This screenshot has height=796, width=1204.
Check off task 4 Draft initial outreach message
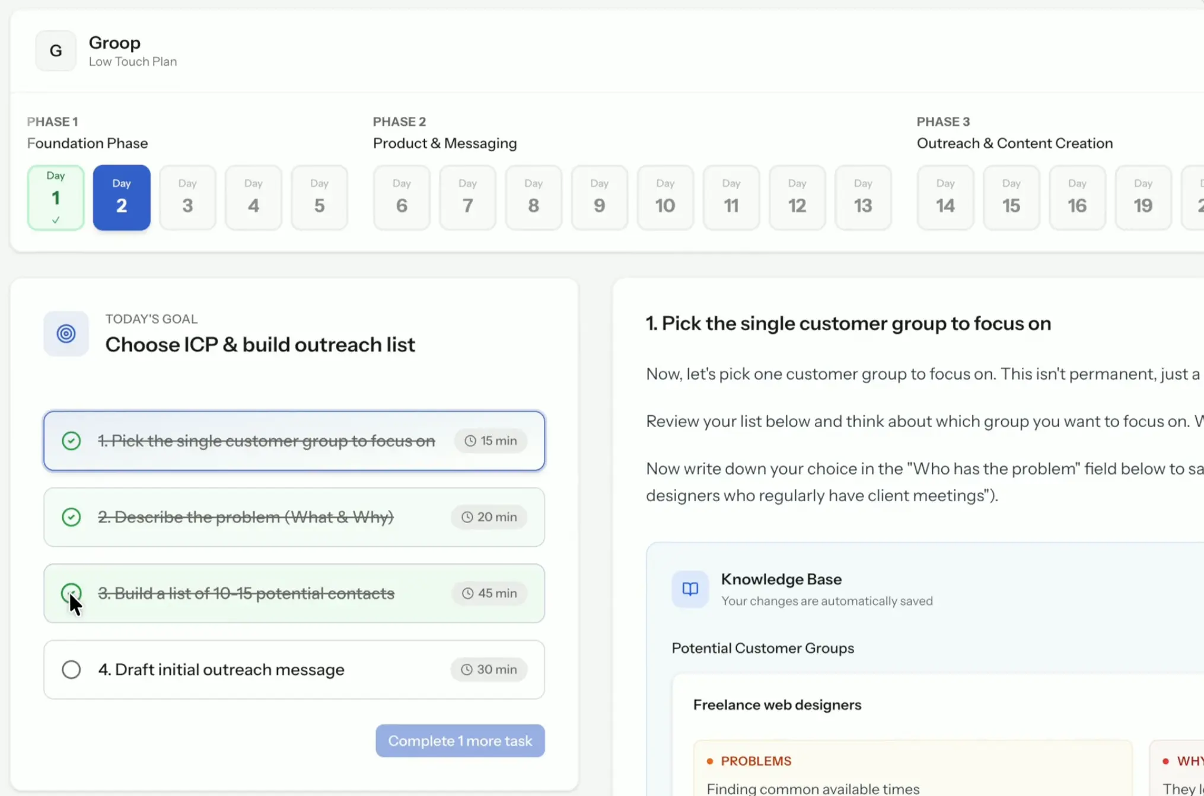point(71,670)
